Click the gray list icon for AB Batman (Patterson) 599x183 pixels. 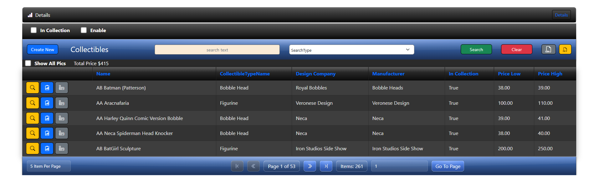click(62, 88)
